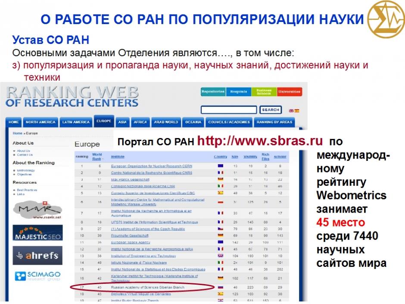Click the Spanish flag in the CSIC row

(220, 193)
